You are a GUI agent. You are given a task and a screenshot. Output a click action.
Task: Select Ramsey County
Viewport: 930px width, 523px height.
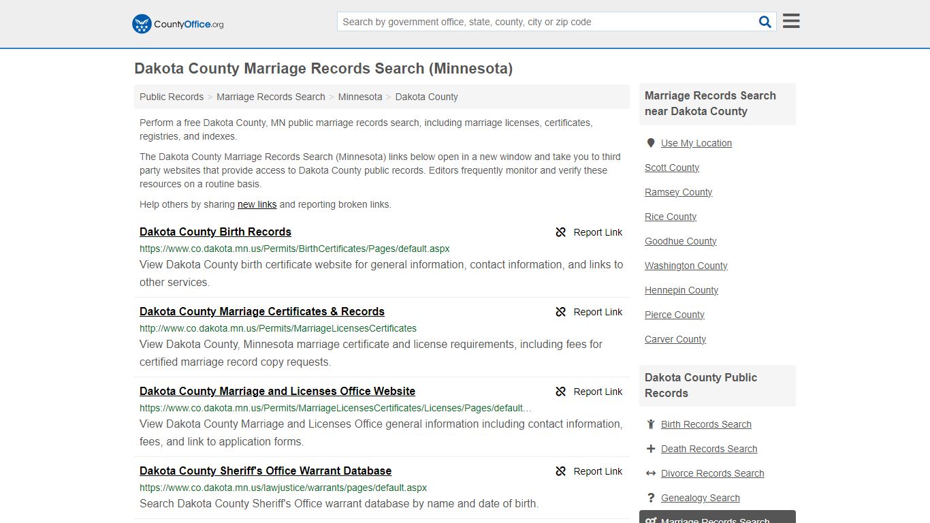[679, 192]
